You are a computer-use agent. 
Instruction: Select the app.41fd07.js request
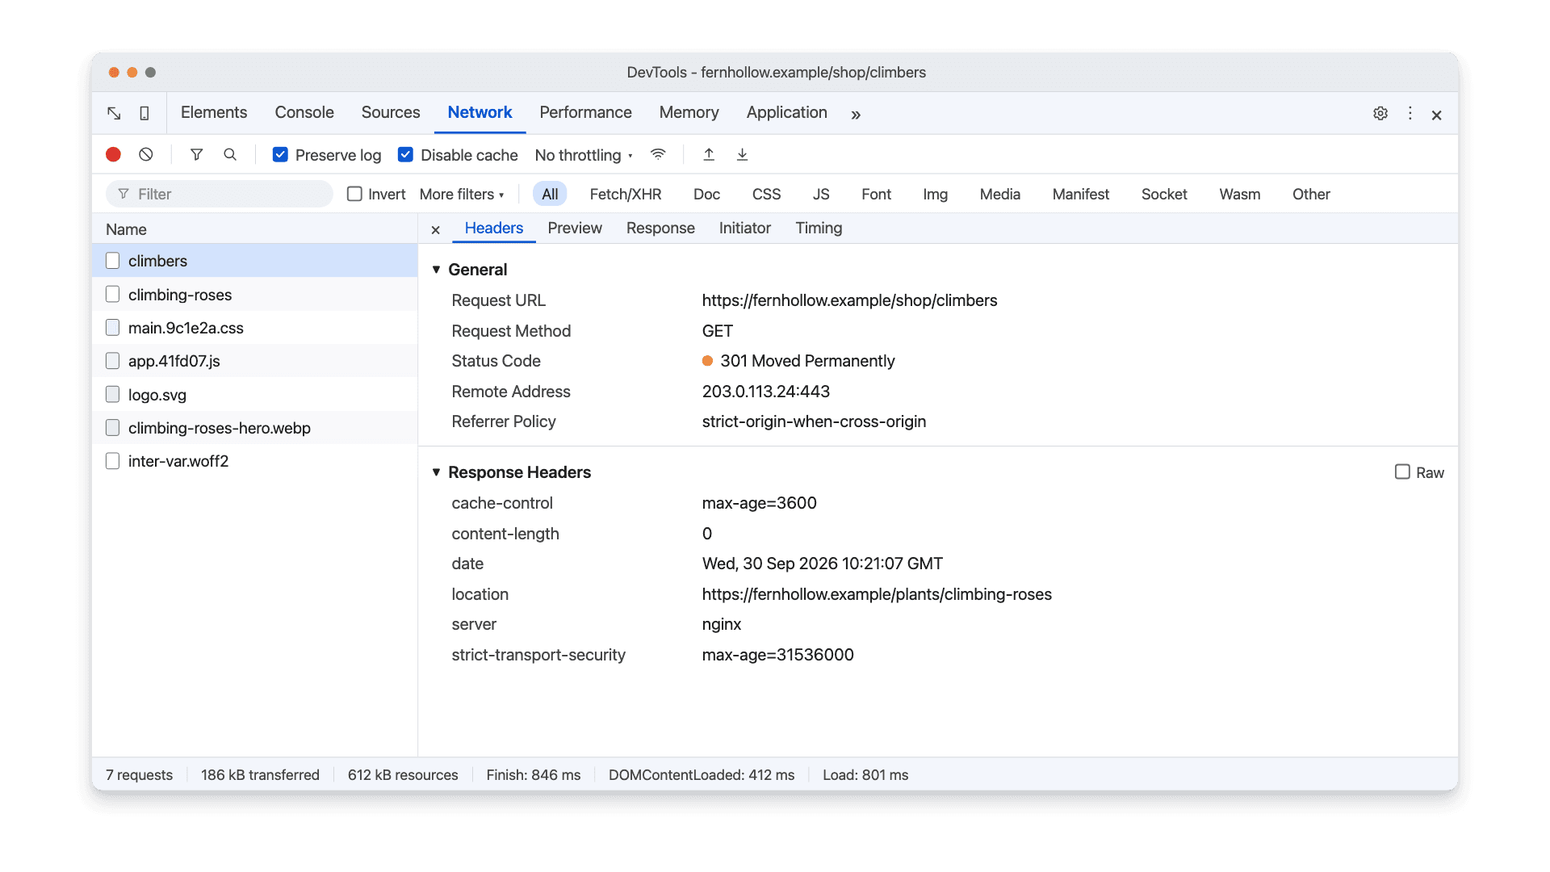coord(255,361)
